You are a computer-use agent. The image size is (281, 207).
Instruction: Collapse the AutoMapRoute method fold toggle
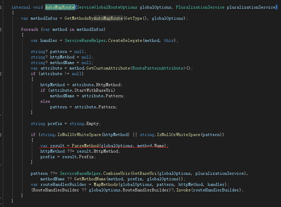(x=1, y=7)
